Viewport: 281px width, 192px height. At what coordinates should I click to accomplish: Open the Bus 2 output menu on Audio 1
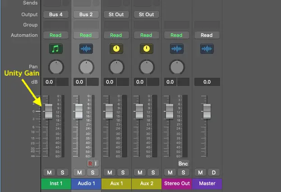click(x=86, y=14)
